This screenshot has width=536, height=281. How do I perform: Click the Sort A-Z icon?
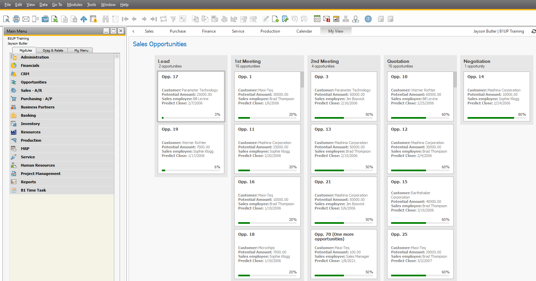183,19
